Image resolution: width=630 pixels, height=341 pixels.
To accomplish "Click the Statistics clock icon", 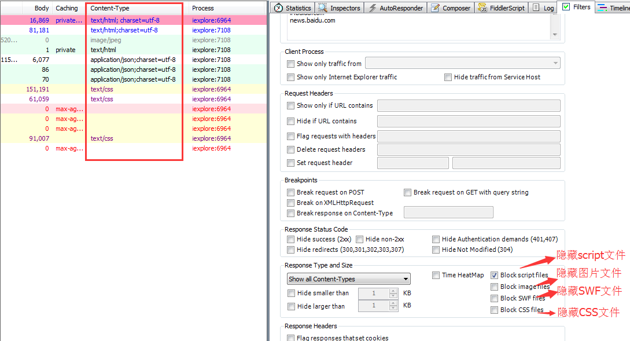I will (279, 8).
